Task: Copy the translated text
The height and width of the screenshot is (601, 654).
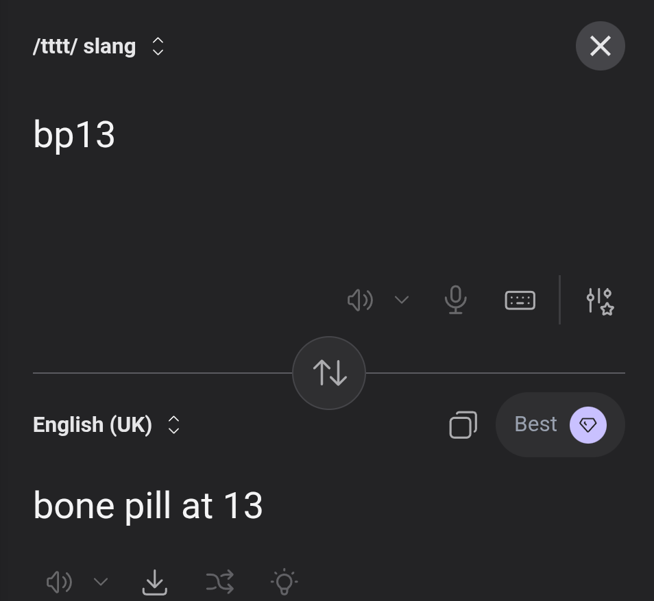Action: click(463, 424)
